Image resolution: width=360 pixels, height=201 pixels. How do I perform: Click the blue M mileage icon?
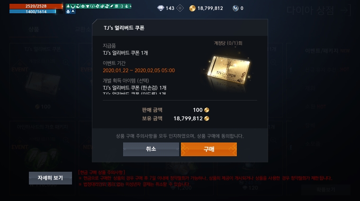point(235,8)
